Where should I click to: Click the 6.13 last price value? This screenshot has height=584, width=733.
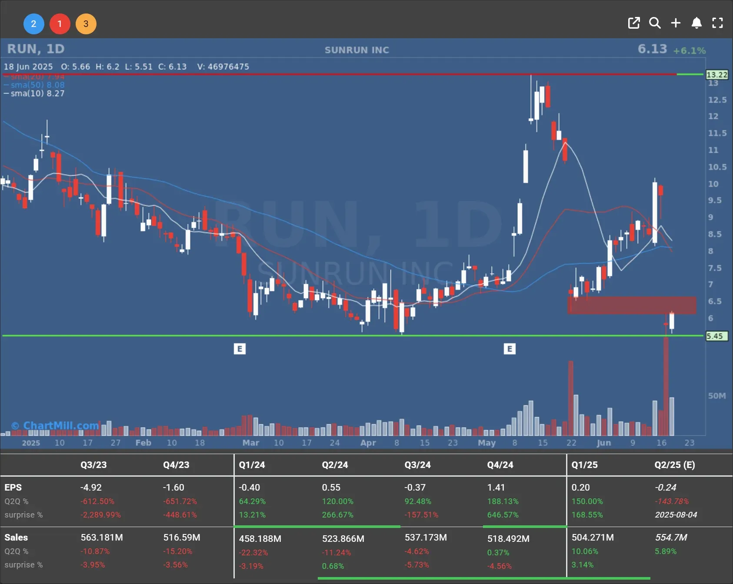pyautogui.click(x=652, y=49)
